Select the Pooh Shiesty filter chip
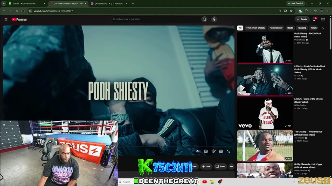Viewport: 332px width, 186px height. tap(276, 28)
